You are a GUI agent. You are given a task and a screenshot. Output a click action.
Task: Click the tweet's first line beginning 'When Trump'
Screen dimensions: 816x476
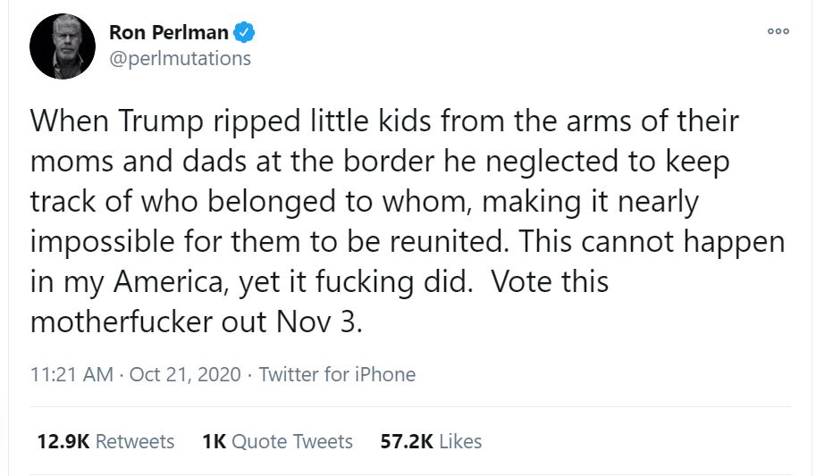tap(384, 121)
